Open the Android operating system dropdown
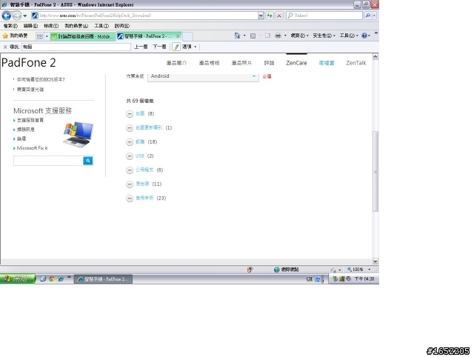Image resolution: width=474 pixels, height=357 pixels. (203, 76)
